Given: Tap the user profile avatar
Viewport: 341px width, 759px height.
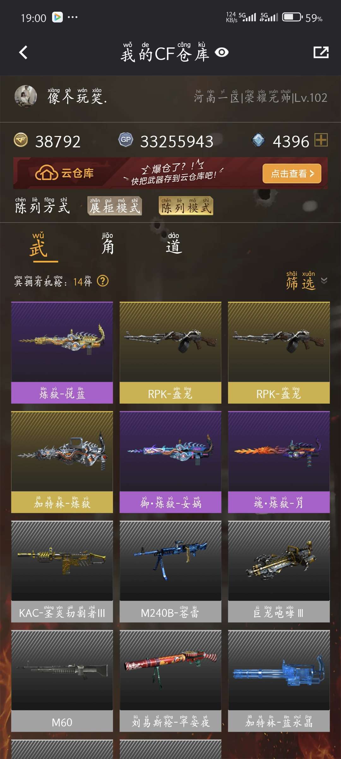Looking at the screenshot, I should [26, 96].
